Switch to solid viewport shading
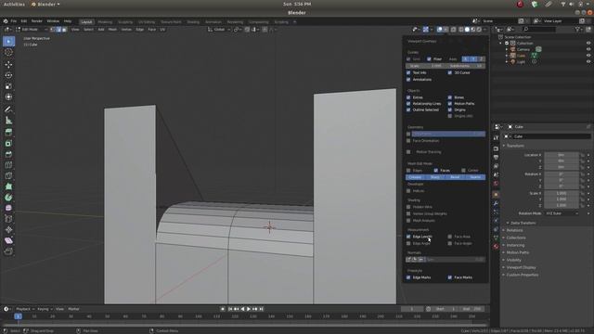Viewport: 594px width, 334px height. (x=467, y=29)
